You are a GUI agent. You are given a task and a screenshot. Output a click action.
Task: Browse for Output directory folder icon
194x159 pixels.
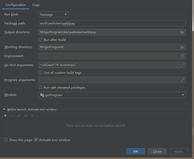182,32
